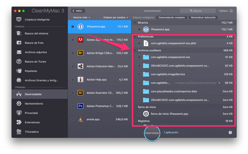Select Limpieza inteligente in sidebar

pyautogui.click(x=40, y=19)
